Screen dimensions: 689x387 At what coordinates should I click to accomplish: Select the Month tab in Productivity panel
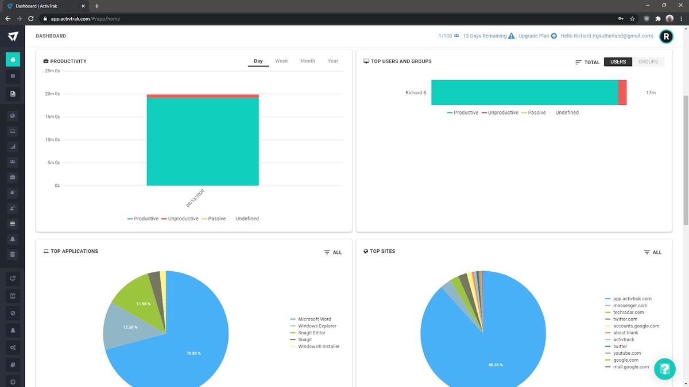(x=308, y=61)
